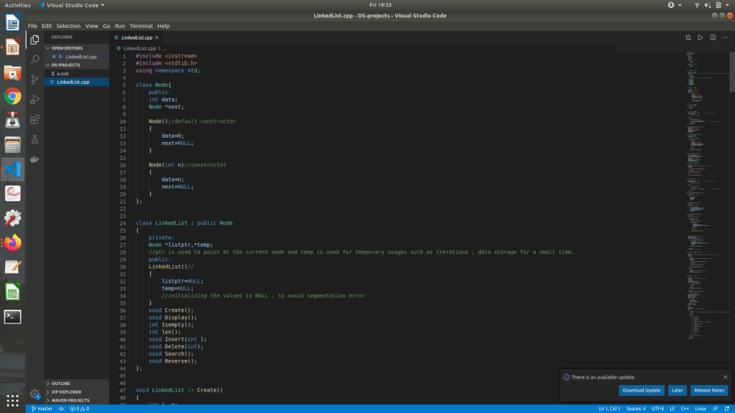Expand the Outline section
735x413 pixels.
pos(60,384)
